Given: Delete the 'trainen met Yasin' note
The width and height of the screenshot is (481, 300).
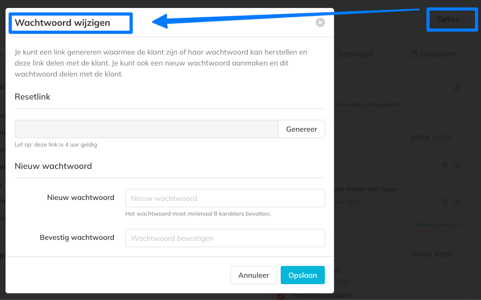Looking at the screenshot, I should click(x=445, y=202).
